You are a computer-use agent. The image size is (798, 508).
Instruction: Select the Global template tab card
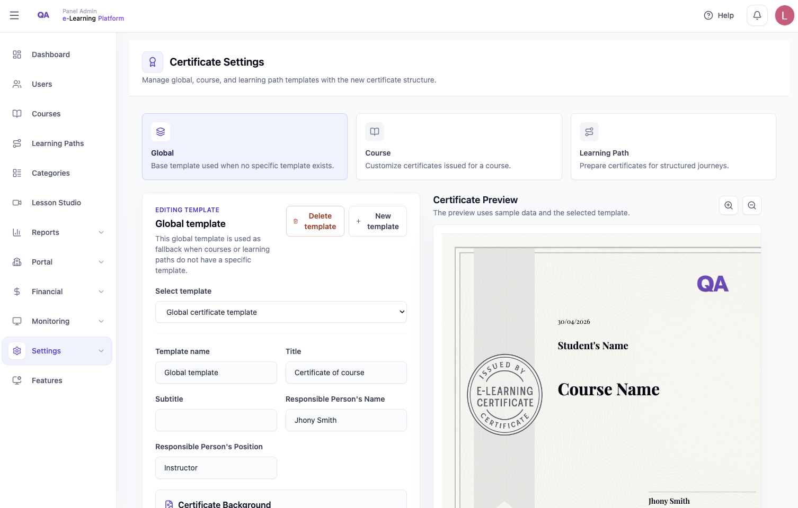point(245,147)
